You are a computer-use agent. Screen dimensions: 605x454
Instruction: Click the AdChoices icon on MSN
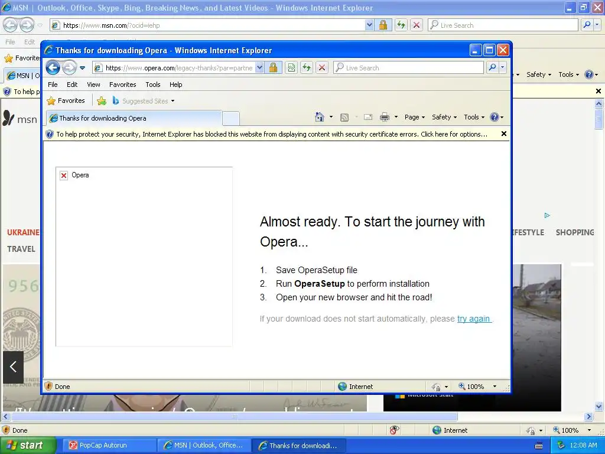(x=547, y=215)
